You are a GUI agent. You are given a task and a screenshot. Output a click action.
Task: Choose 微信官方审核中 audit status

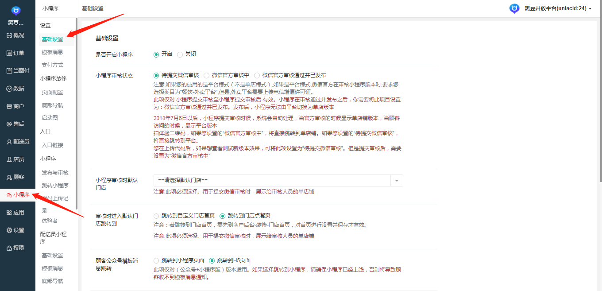pos(206,75)
